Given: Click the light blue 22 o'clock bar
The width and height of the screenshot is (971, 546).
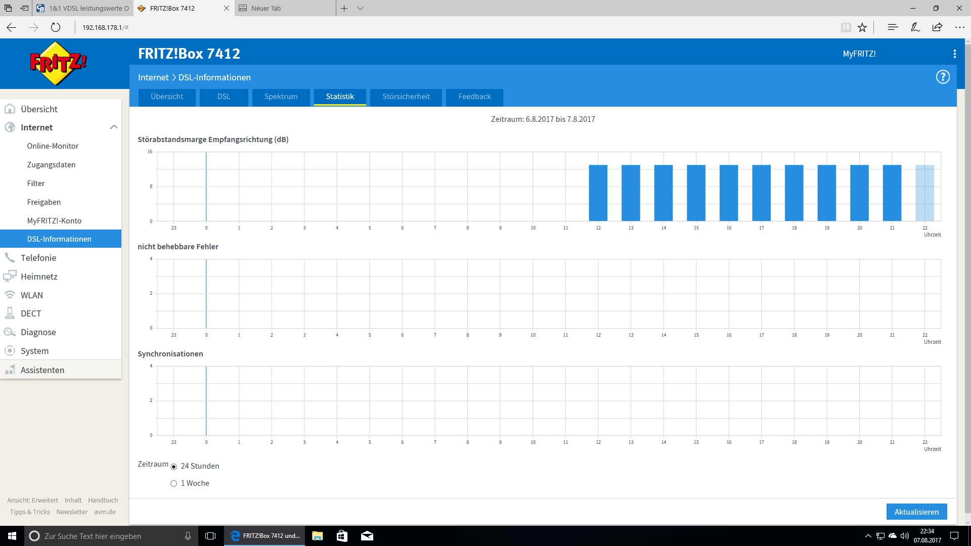Looking at the screenshot, I should pos(924,193).
